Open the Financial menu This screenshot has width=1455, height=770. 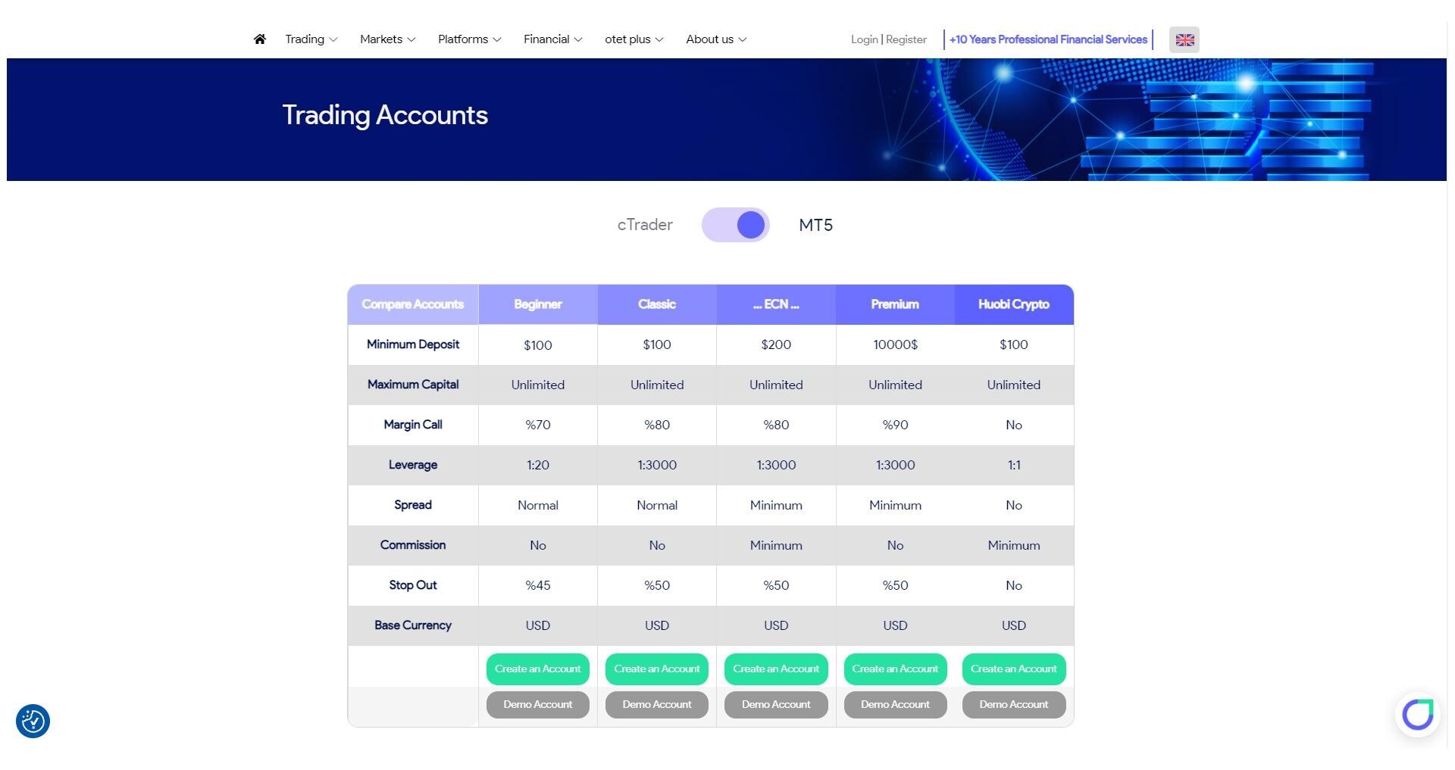552,39
